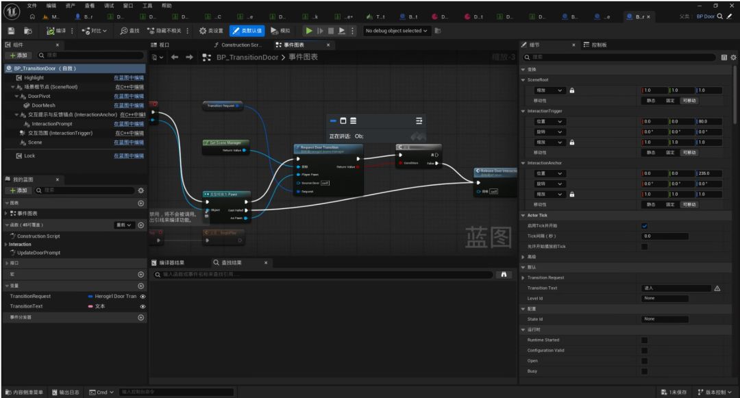This screenshot has width=740, height=398.
Task: Tick the Busy checkbox
Action: pos(644,371)
